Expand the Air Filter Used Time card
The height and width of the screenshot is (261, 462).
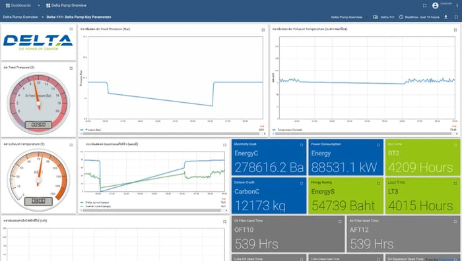coord(455,221)
